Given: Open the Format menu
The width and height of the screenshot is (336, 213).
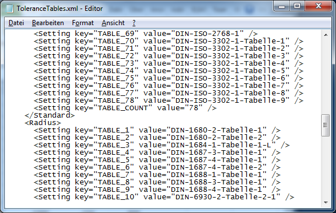Looking at the screenshot, I should point(83,23).
